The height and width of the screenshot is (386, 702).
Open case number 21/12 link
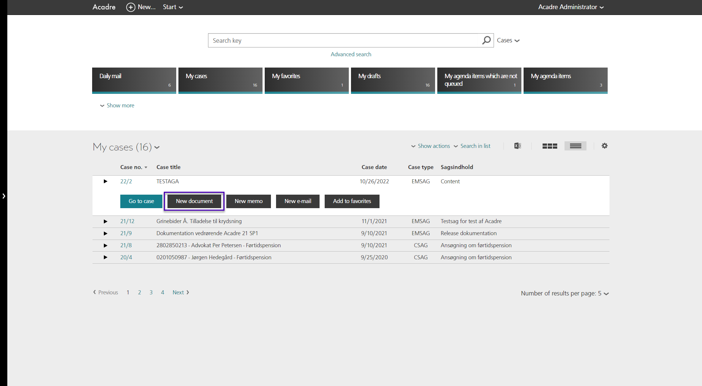pos(127,221)
